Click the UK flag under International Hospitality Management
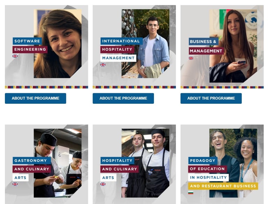Screen dimensions: 268x204 (103, 65)
